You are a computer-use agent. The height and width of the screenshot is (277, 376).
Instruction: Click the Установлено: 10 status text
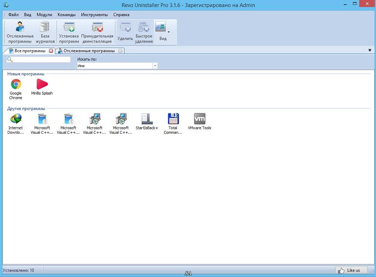pos(19,270)
